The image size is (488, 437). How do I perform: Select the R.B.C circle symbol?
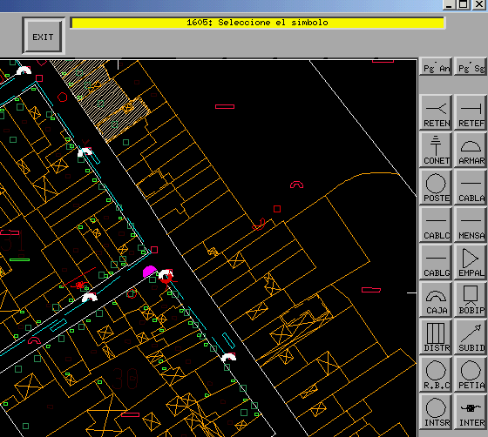pos(436,374)
